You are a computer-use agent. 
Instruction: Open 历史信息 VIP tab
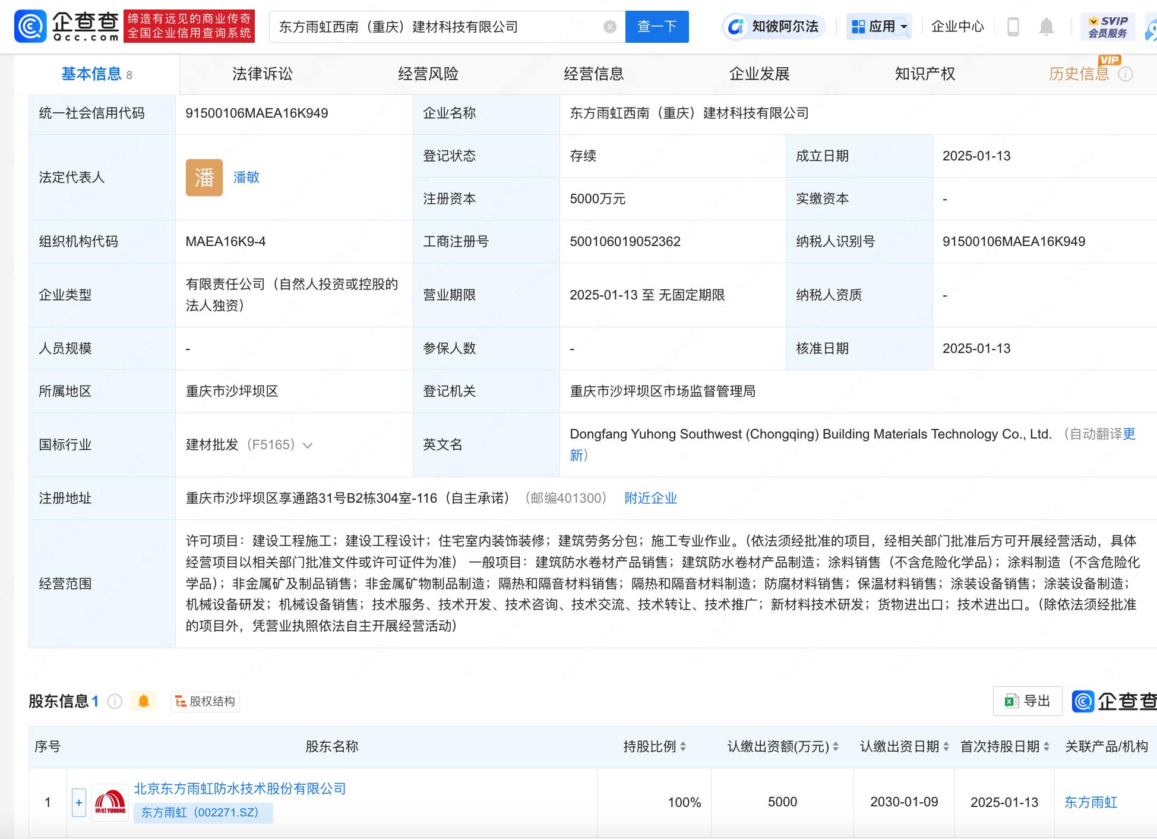tap(1079, 74)
